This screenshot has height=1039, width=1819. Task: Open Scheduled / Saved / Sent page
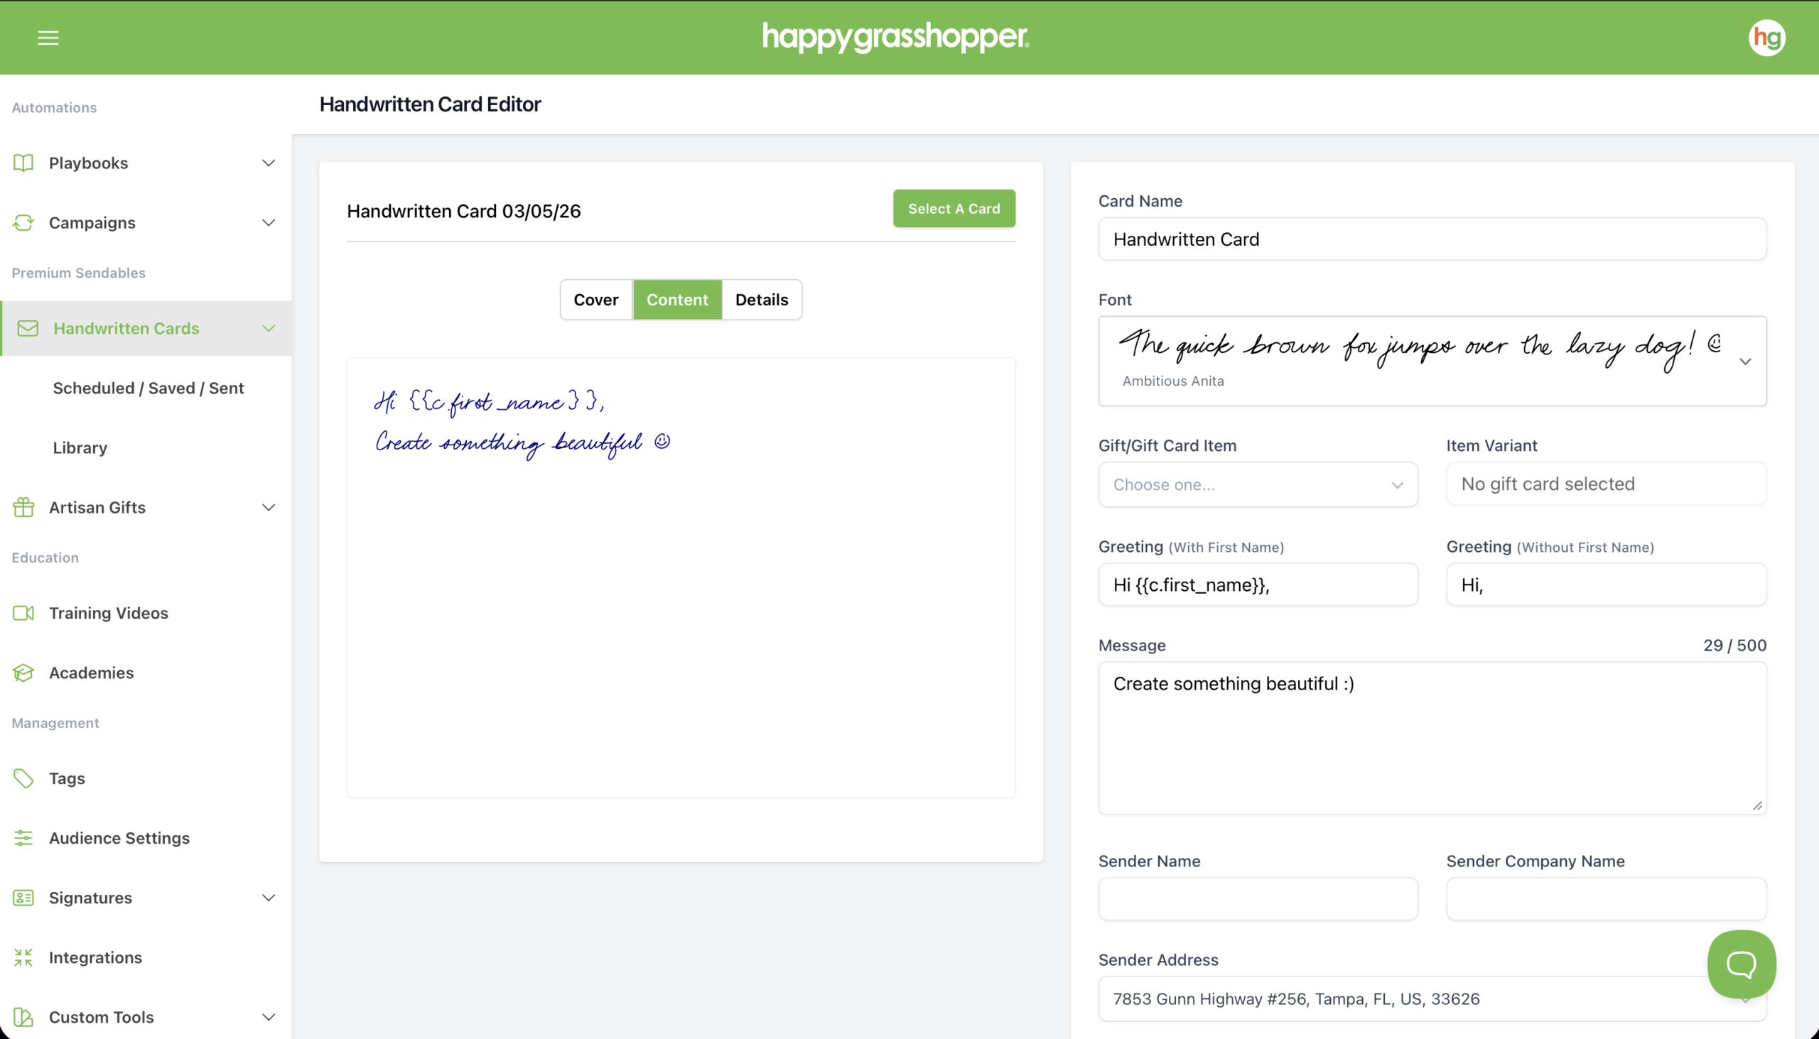[149, 388]
